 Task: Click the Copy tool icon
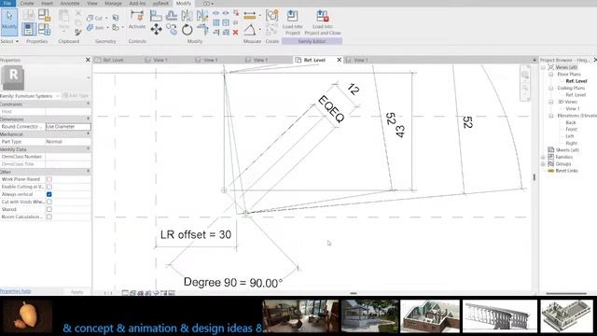(172, 29)
